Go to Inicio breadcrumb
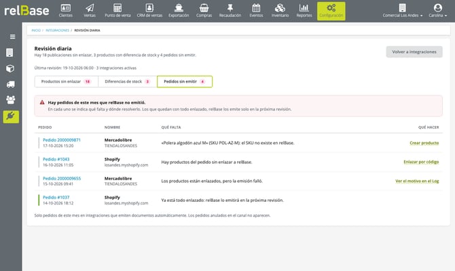455x271 pixels. pos(36,30)
